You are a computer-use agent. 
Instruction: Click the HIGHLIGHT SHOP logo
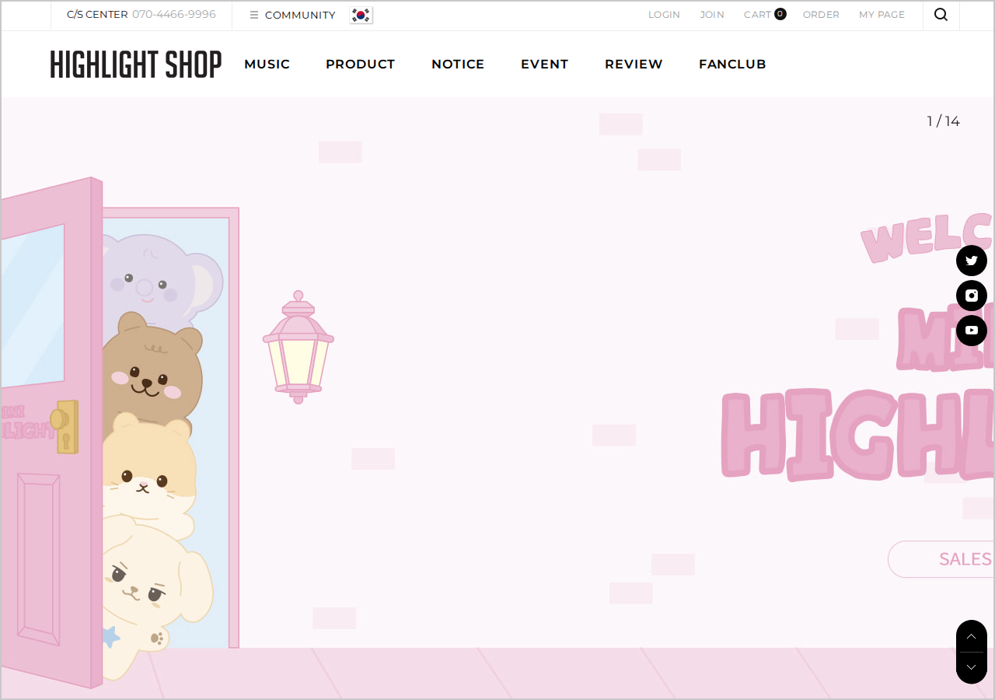[136, 65]
